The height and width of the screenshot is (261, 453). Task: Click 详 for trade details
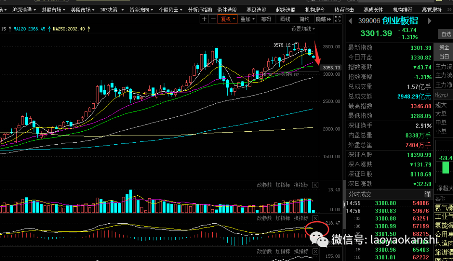tap(427, 194)
